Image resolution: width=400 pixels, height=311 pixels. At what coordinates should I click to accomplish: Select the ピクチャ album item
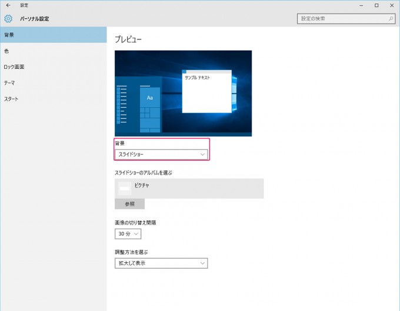click(x=189, y=188)
